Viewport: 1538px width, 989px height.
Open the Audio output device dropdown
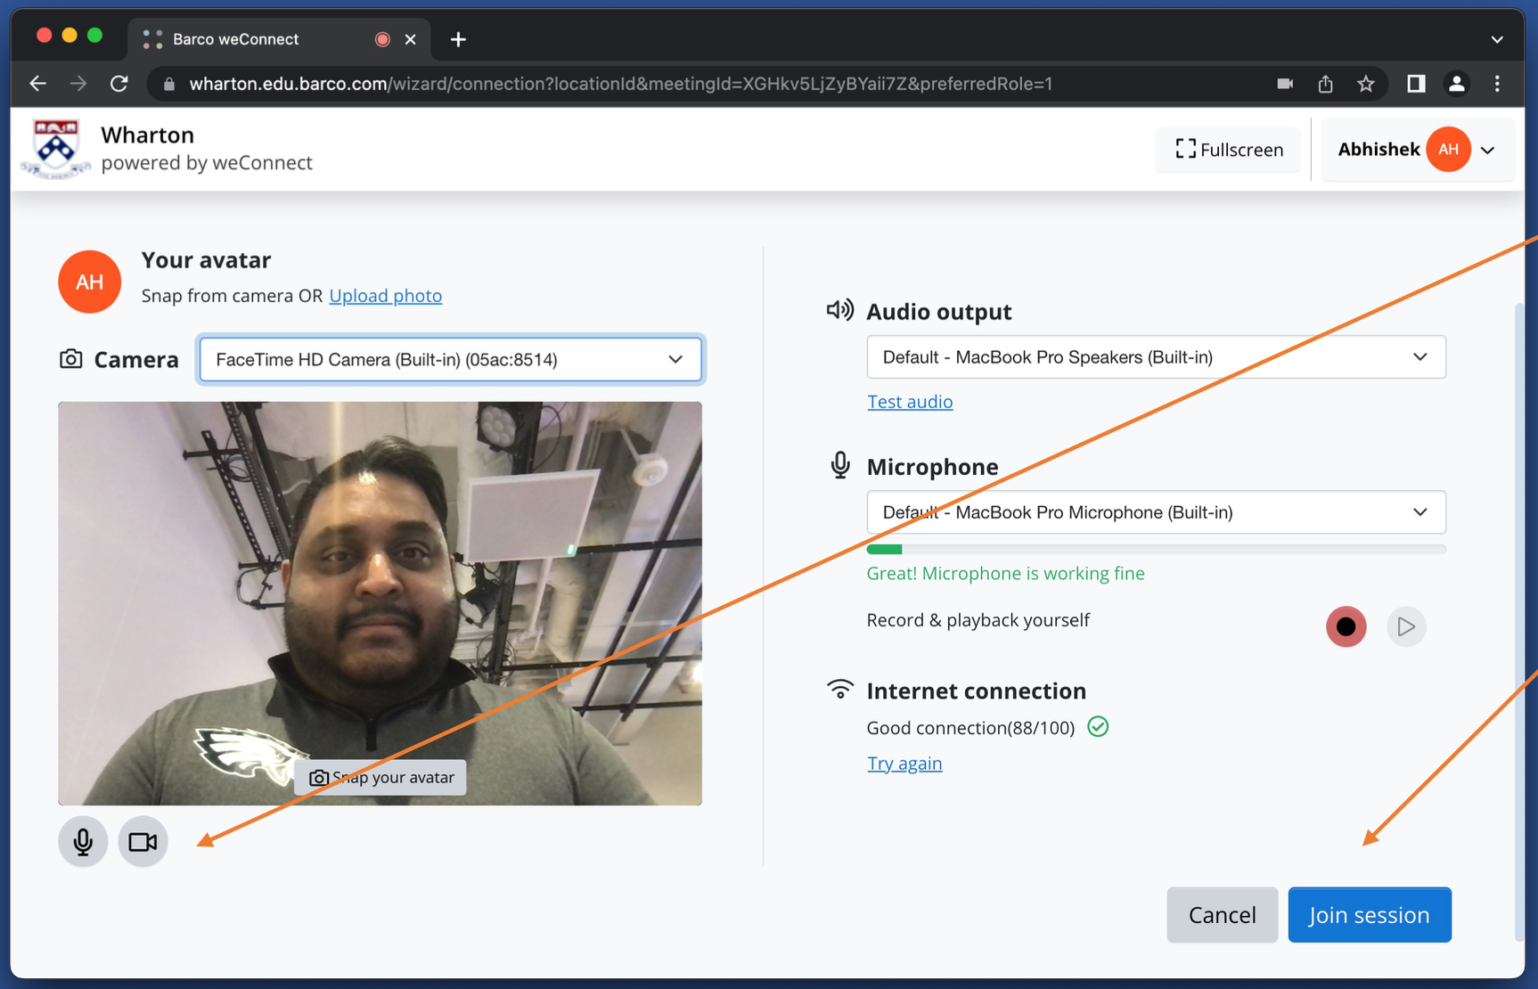tap(1156, 357)
